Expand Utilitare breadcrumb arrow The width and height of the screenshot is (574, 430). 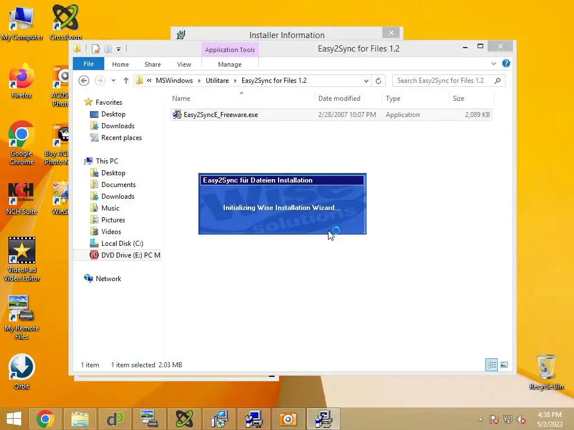235,81
